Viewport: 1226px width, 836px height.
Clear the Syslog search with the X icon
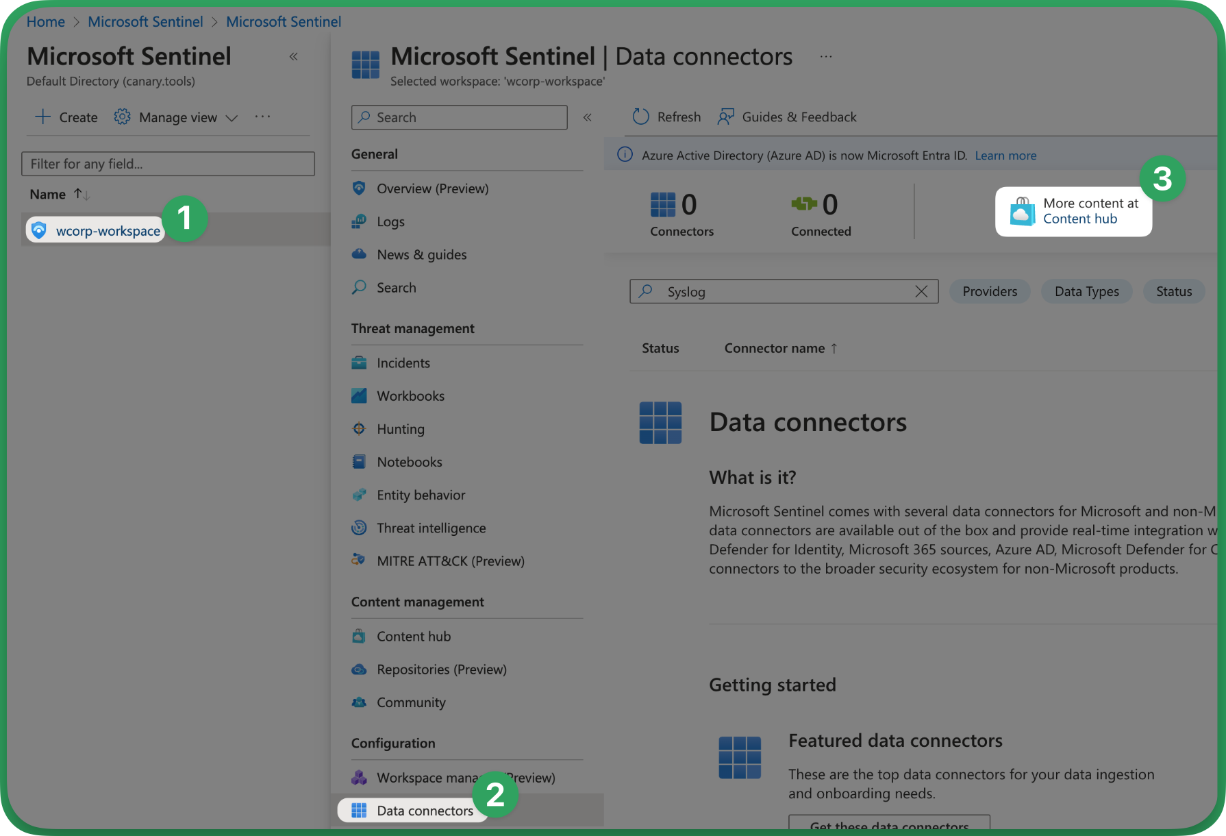tap(921, 291)
